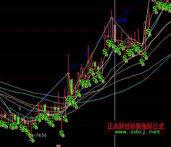Image resolution: width=171 pixels, height=147 pixels.
Task: Click the green candle after the first spike
Action: (x=72, y=86)
